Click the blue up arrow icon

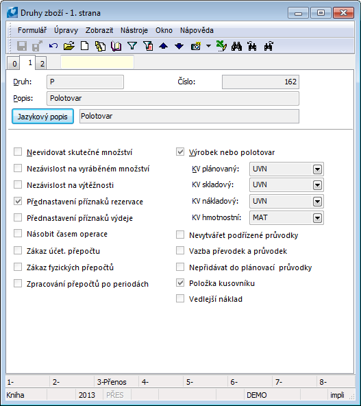coord(164,46)
